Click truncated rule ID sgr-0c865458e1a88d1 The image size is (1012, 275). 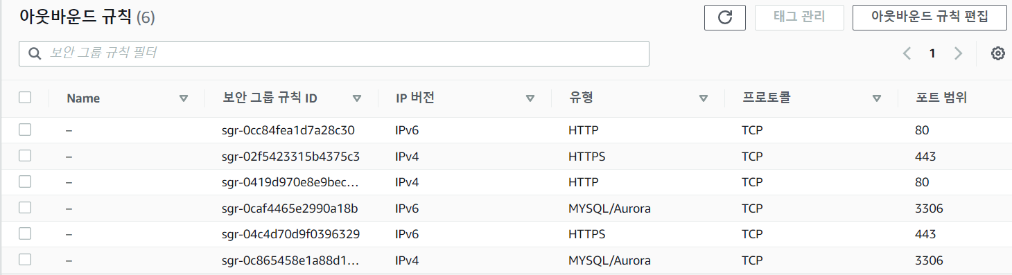tap(290, 261)
